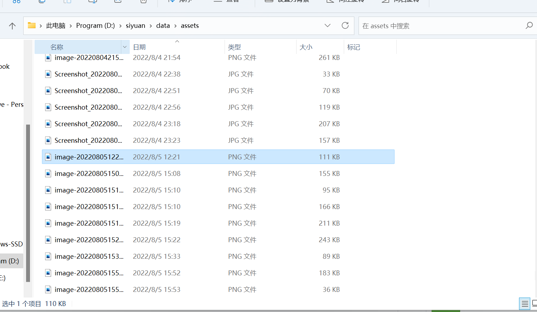Open the 名称 column filter dropdown arrow
The width and height of the screenshot is (537, 312).
125,47
